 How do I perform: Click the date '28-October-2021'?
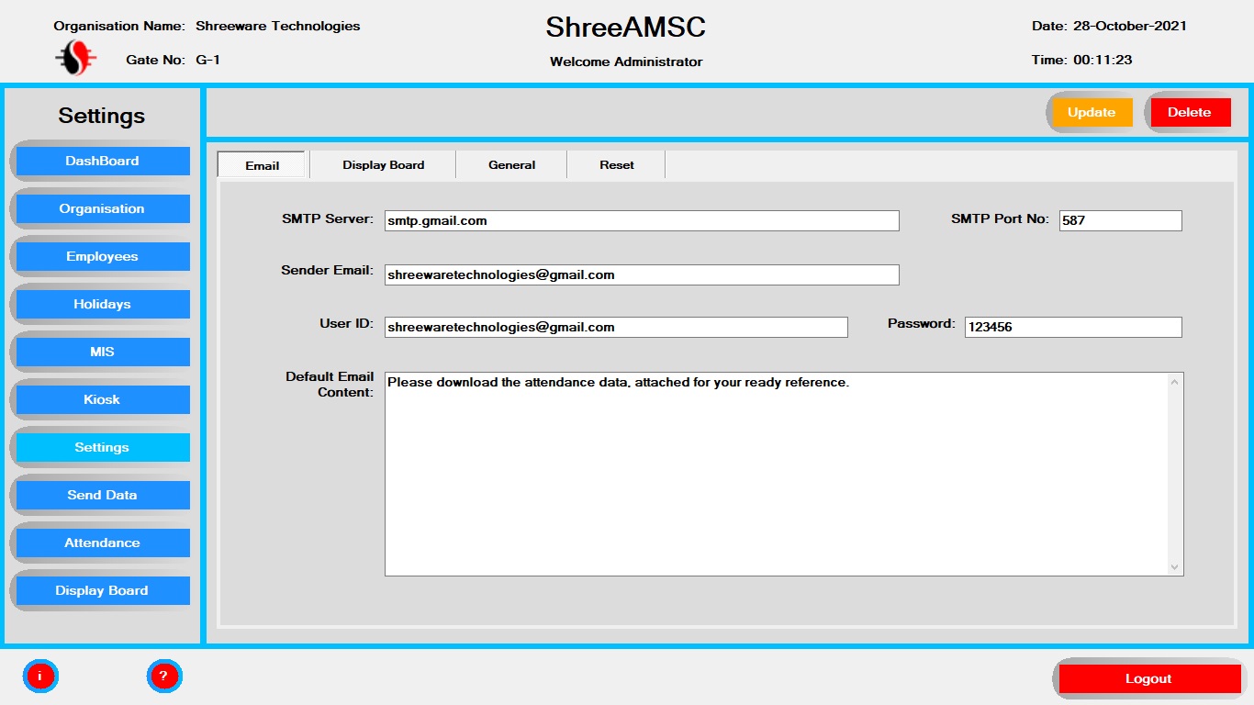(1130, 26)
